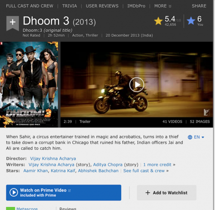Click the play icon on Watch on Prime Video
Screen dimensions: 215x210
pyautogui.click(x=14, y=192)
